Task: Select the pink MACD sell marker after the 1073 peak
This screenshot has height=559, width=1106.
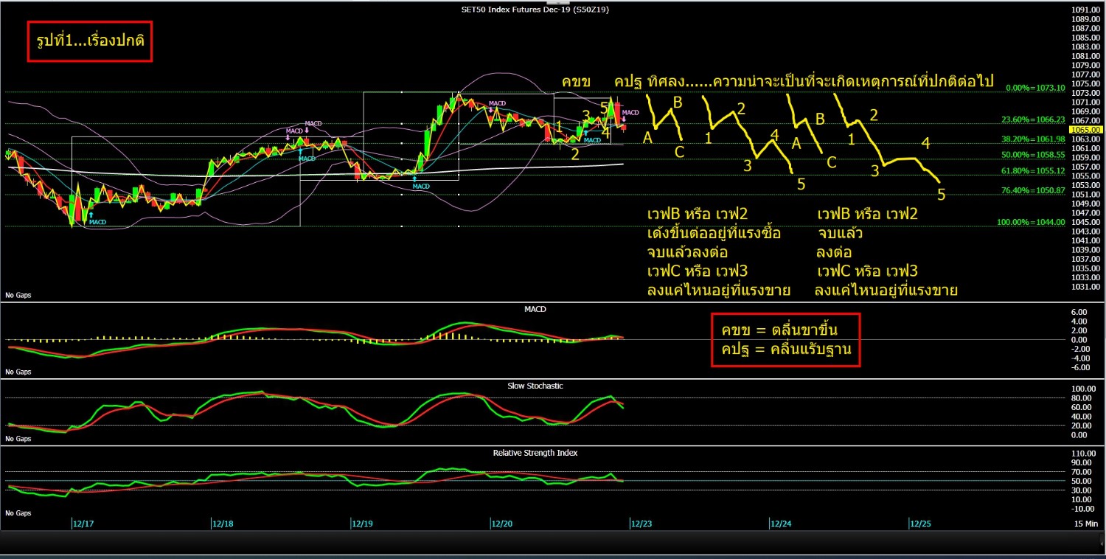Action: pos(496,104)
